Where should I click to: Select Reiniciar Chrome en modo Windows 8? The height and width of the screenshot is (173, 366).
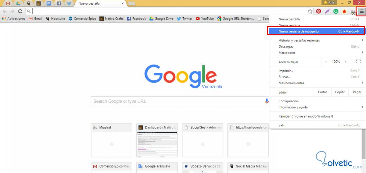coord(317,116)
